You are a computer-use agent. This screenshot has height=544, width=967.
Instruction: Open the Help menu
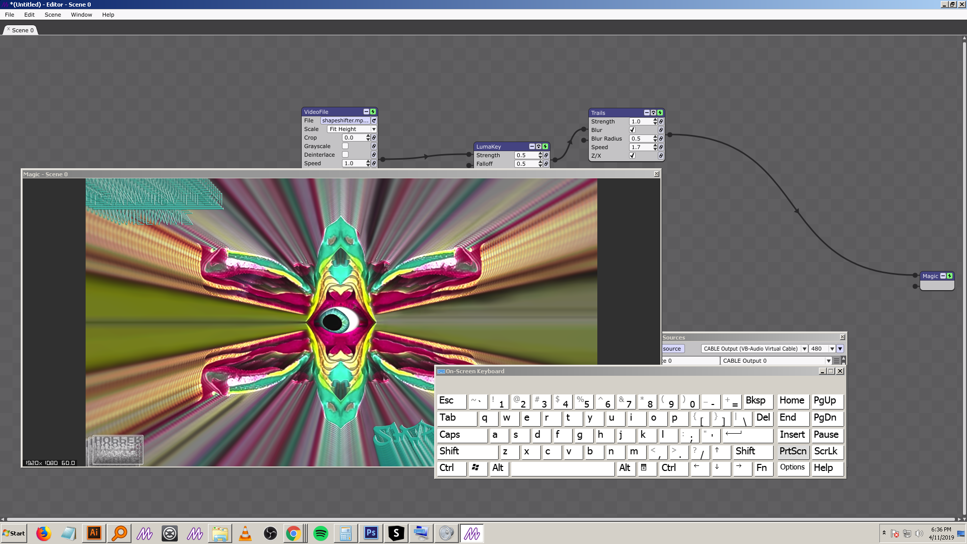tap(108, 15)
